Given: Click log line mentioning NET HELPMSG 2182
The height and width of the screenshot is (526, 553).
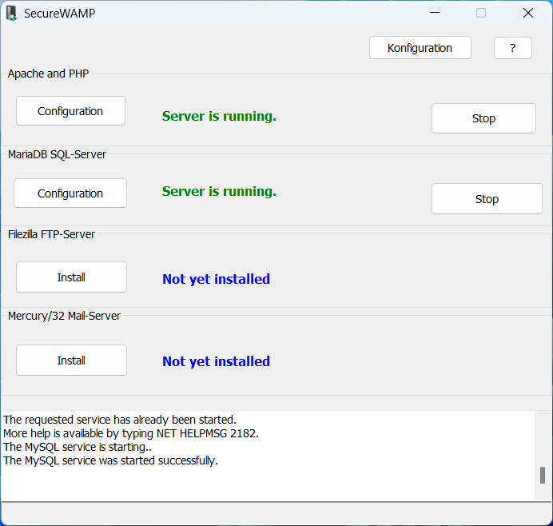Looking at the screenshot, I should [131, 433].
